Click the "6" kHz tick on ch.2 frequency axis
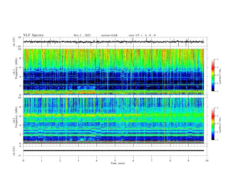 tap(21, 116)
